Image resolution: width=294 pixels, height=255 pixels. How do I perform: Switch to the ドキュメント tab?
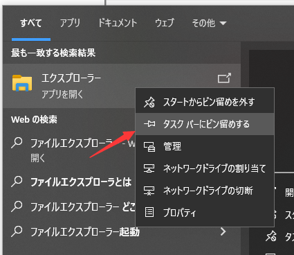pos(118,23)
